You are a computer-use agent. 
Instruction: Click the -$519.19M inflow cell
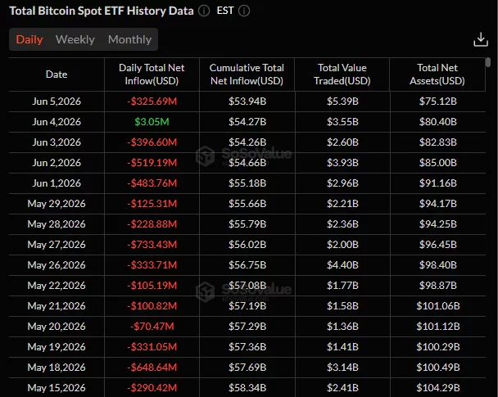click(152, 162)
